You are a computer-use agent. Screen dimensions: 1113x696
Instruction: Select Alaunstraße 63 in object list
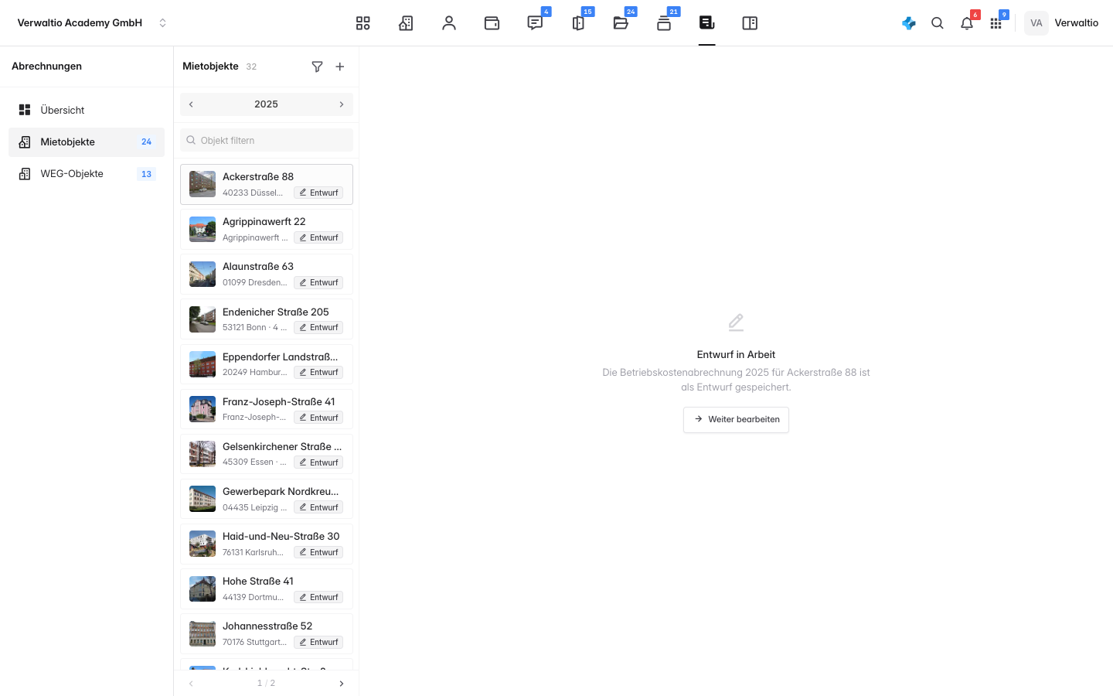[267, 274]
